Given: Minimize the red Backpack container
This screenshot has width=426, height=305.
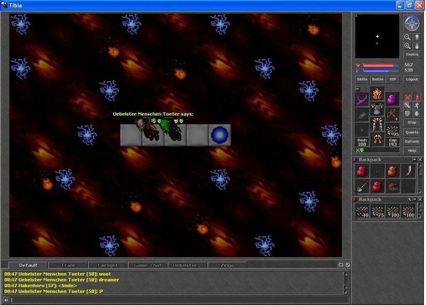Looking at the screenshot, I should 415,200.
